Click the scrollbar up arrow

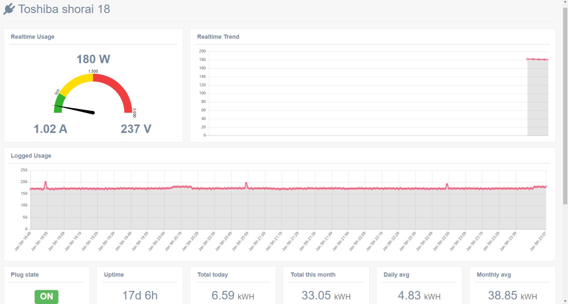565,2
